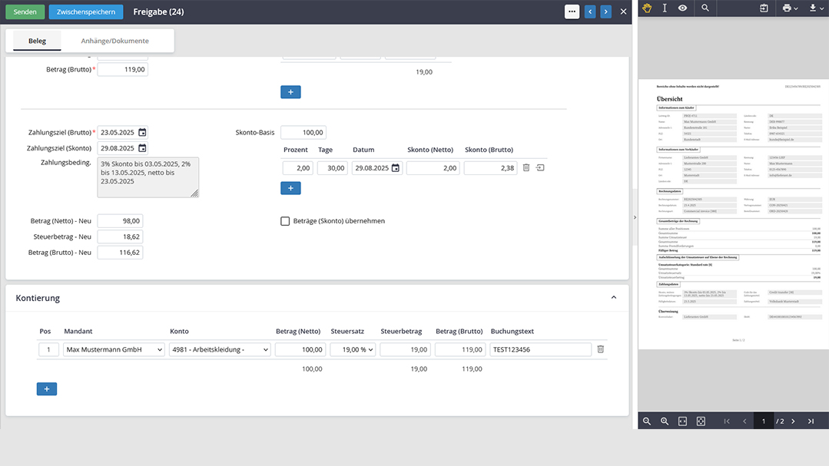Open the Konto dropdown 4981 Arbeitskleidung
The image size is (829, 466).
pos(220,349)
